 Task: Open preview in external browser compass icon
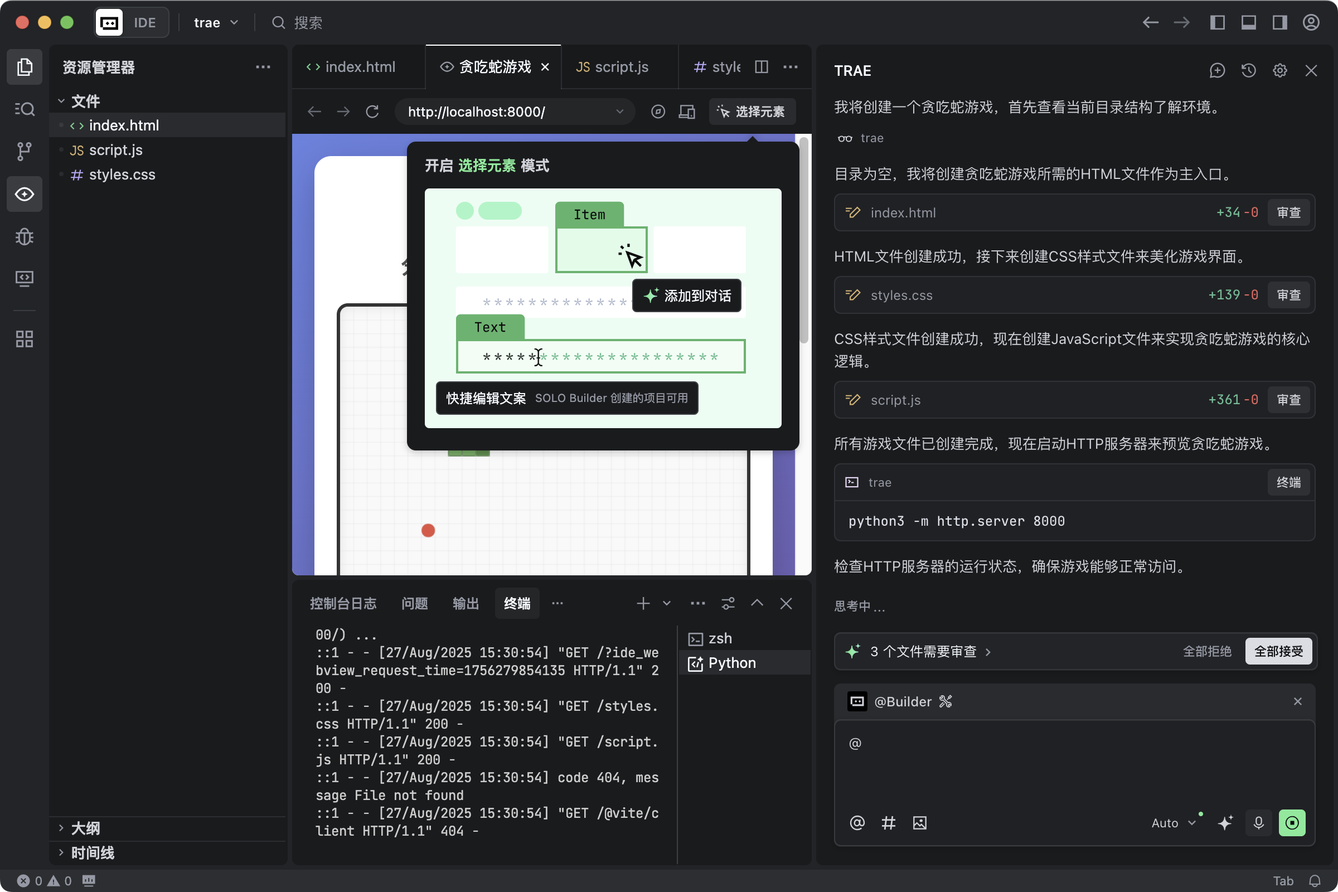click(x=658, y=111)
